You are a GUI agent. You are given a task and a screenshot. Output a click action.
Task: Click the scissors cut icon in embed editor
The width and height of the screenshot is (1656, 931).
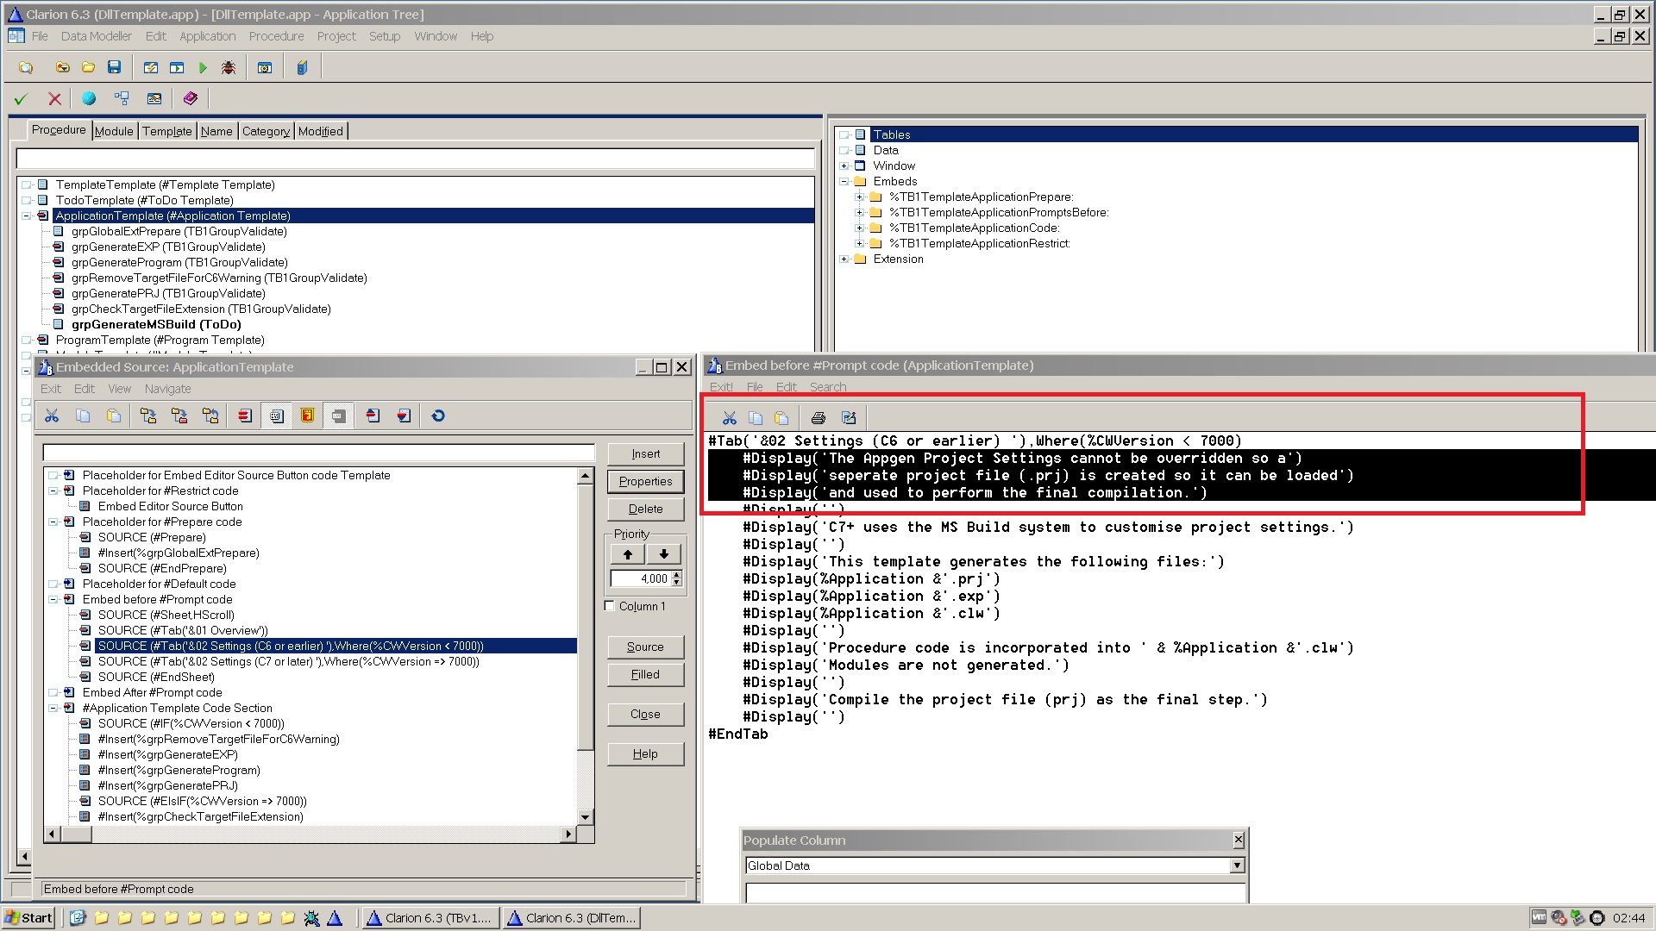[x=730, y=418]
